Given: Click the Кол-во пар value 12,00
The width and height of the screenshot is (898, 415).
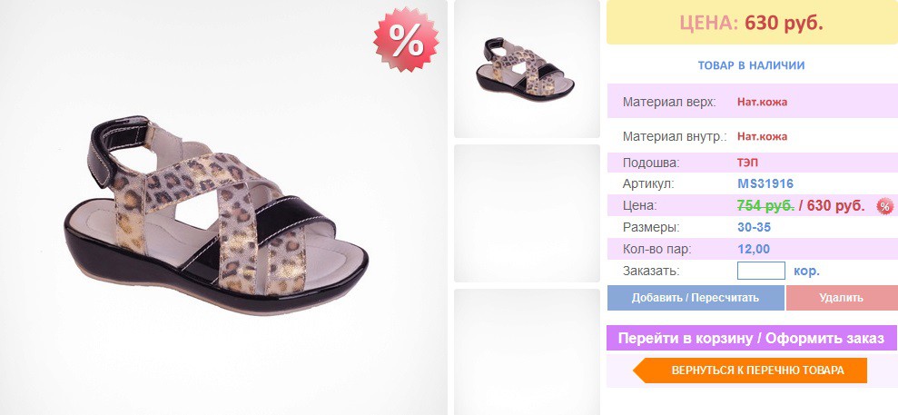Looking at the screenshot, I should 754,250.
